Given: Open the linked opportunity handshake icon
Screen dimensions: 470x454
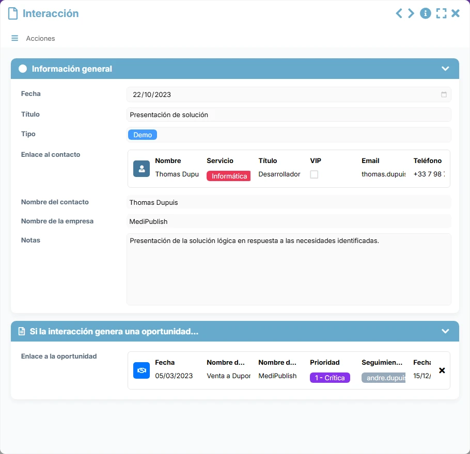Looking at the screenshot, I should 142,370.
